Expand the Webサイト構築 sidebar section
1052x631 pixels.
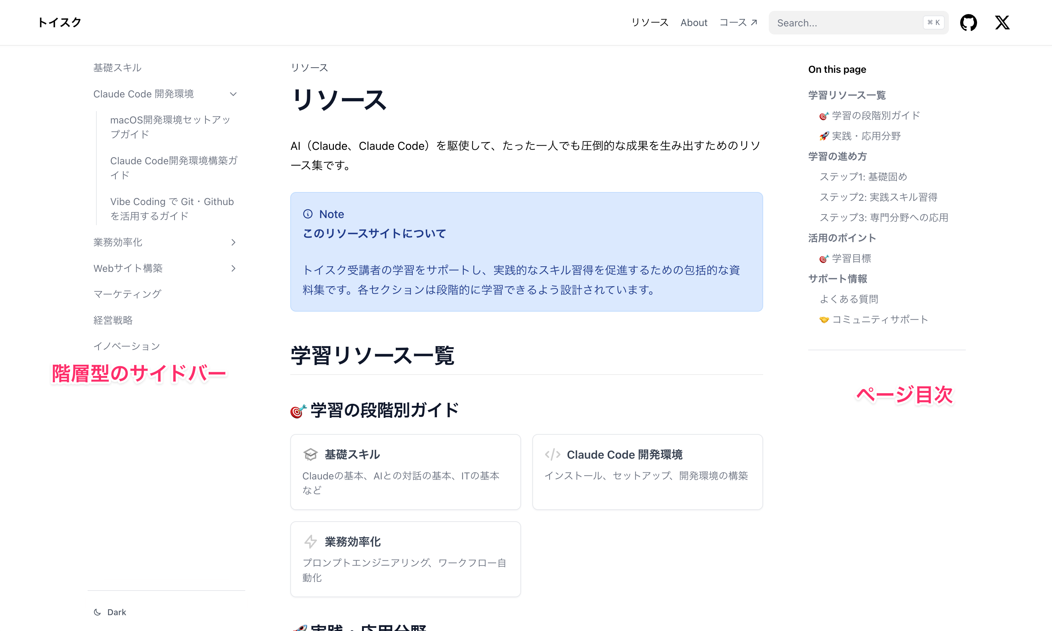(233, 268)
